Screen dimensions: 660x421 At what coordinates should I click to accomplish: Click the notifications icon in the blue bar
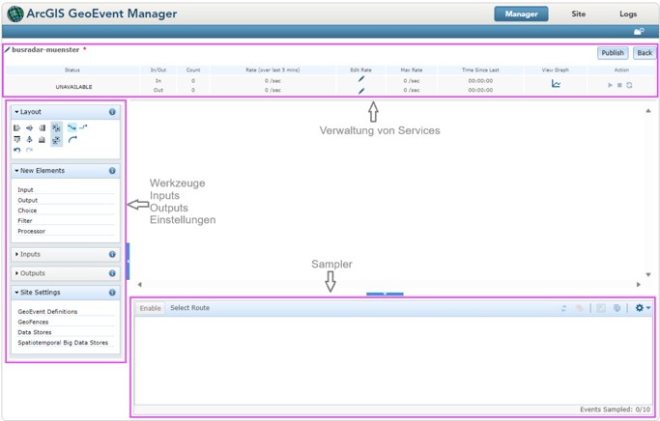[x=639, y=32]
